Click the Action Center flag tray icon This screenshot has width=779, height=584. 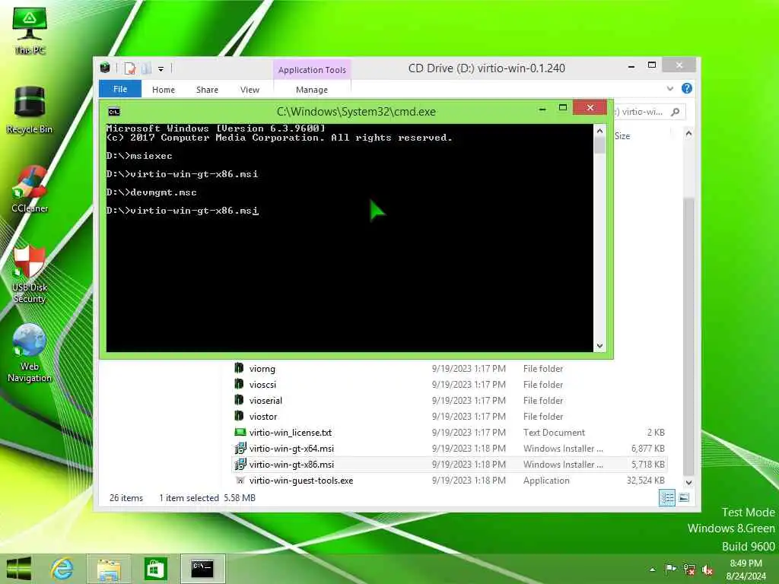click(x=670, y=569)
